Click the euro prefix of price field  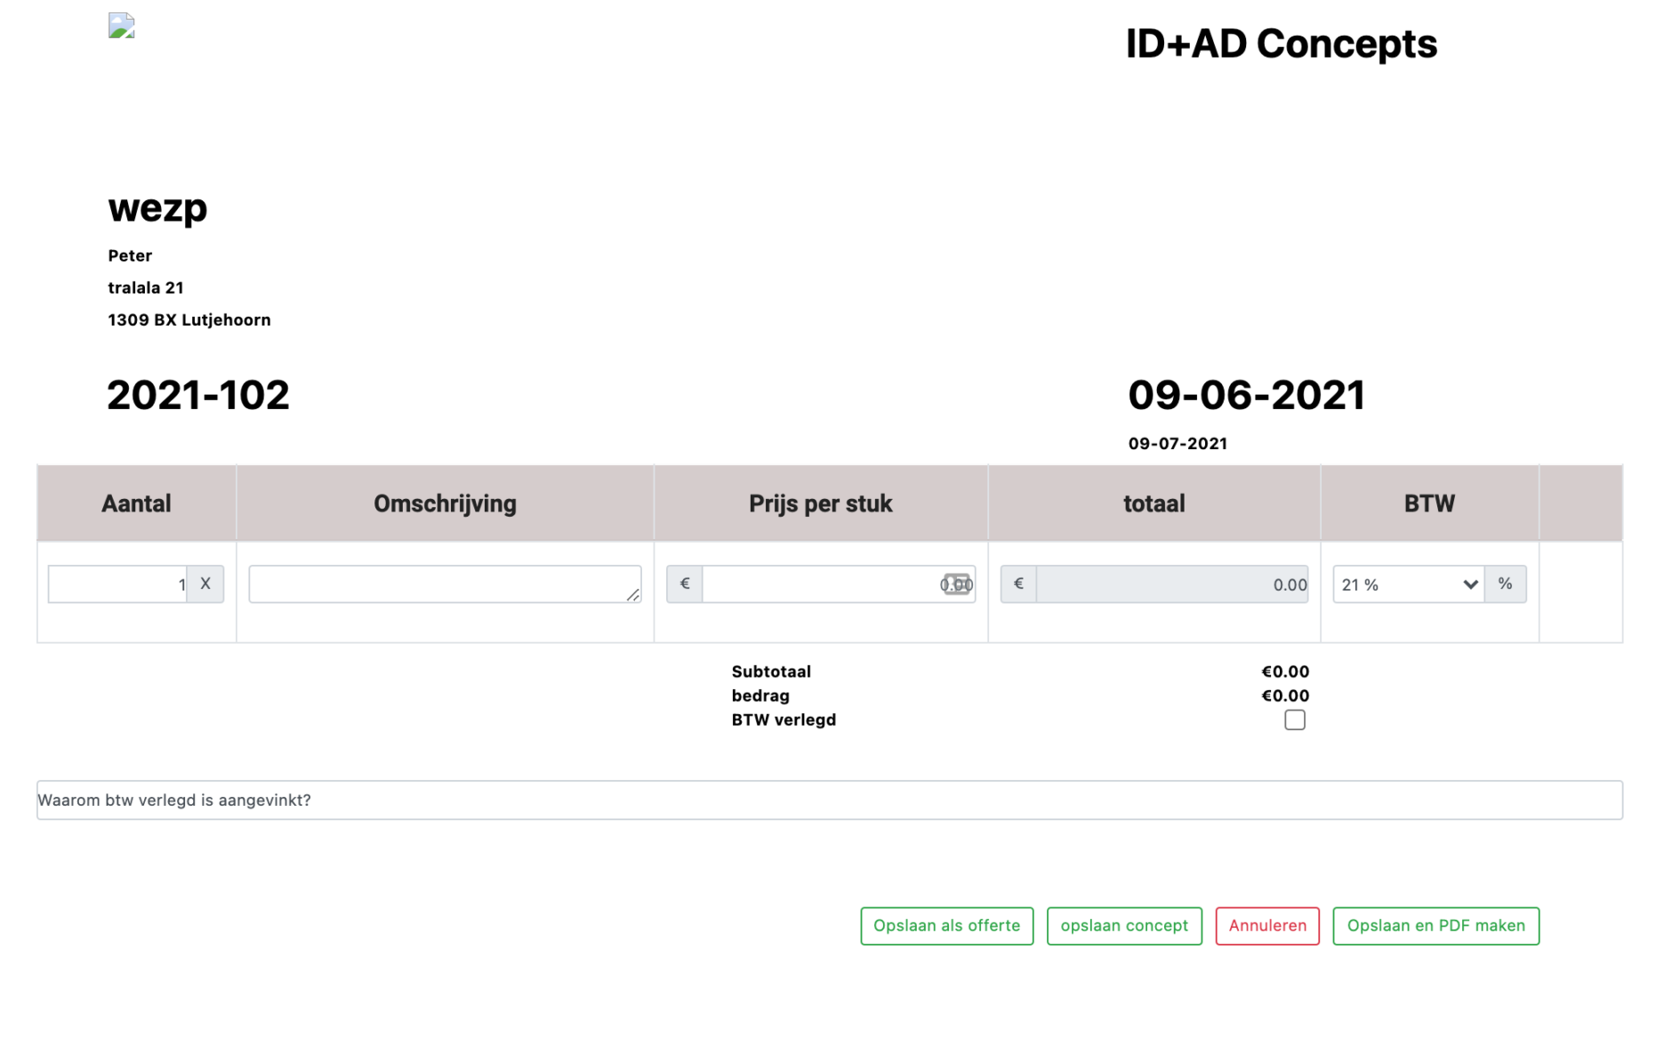pos(685,584)
